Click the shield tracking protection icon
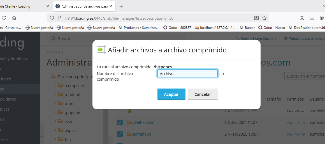325x144 pixels. (52, 18)
